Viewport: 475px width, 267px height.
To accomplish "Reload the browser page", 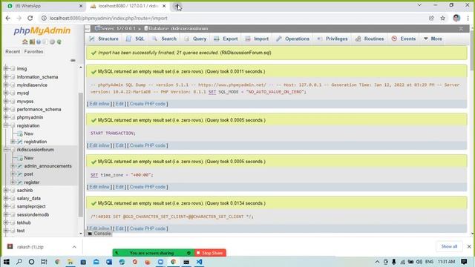I will [x=30, y=18].
